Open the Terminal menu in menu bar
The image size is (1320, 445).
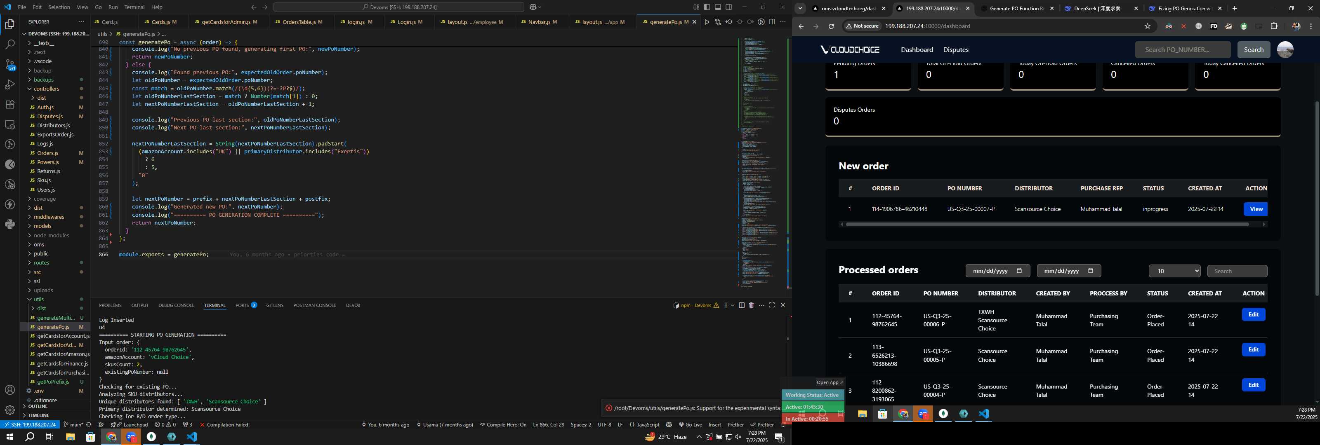pyautogui.click(x=134, y=7)
